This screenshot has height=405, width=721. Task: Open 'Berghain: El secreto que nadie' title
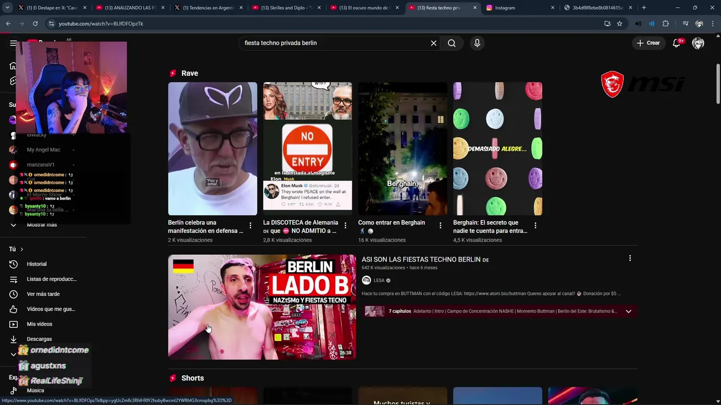490,227
